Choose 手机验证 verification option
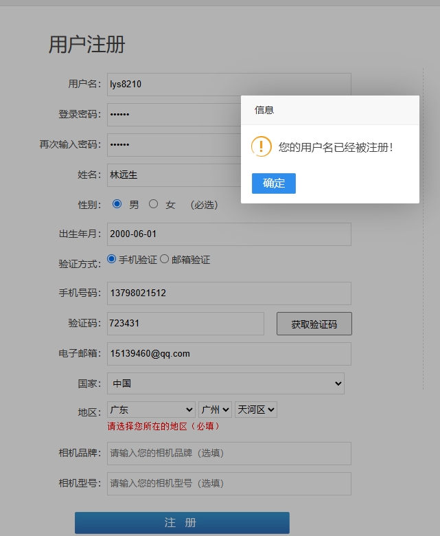Image resolution: width=440 pixels, height=536 pixels. coord(112,259)
